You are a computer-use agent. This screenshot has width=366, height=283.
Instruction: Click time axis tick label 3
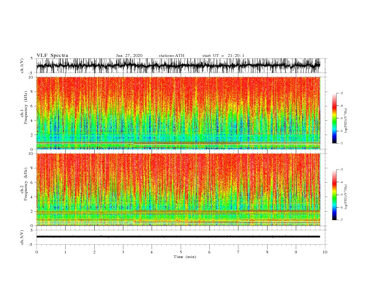(x=123, y=252)
